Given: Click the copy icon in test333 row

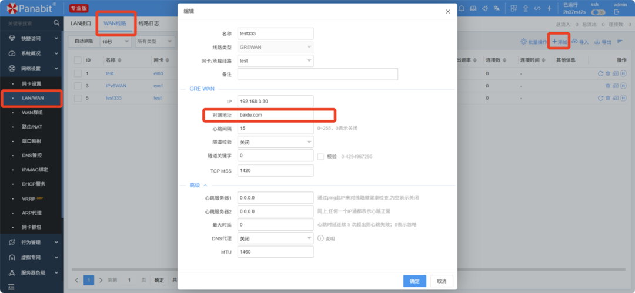Looking at the screenshot, I should (x=615, y=98).
